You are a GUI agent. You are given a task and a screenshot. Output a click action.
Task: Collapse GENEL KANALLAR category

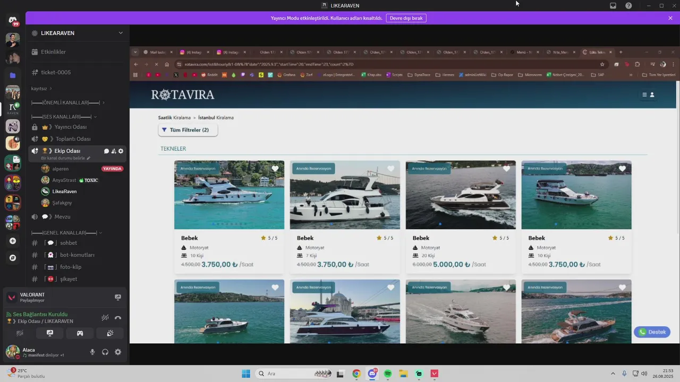(x=66, y=233)
